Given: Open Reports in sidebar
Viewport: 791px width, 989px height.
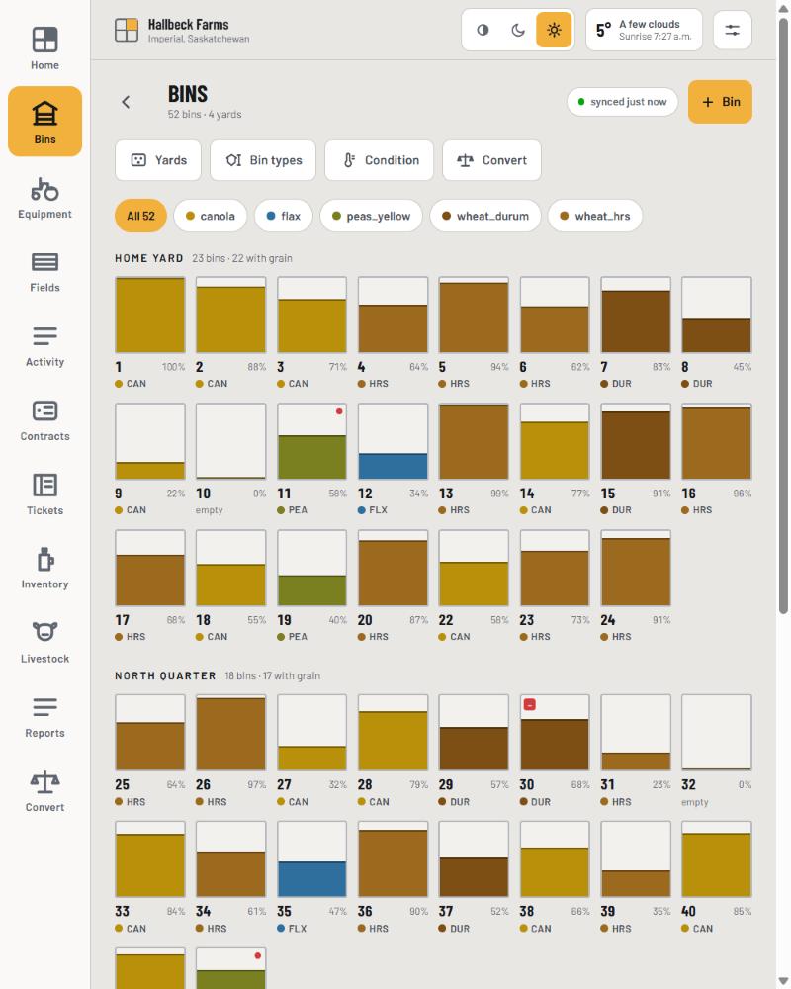Looking at the screenshot, I should (x=44, y=716).
